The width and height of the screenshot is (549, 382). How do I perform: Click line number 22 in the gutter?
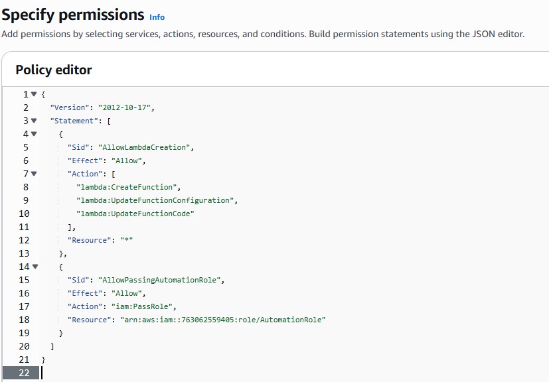pos(24,373)
